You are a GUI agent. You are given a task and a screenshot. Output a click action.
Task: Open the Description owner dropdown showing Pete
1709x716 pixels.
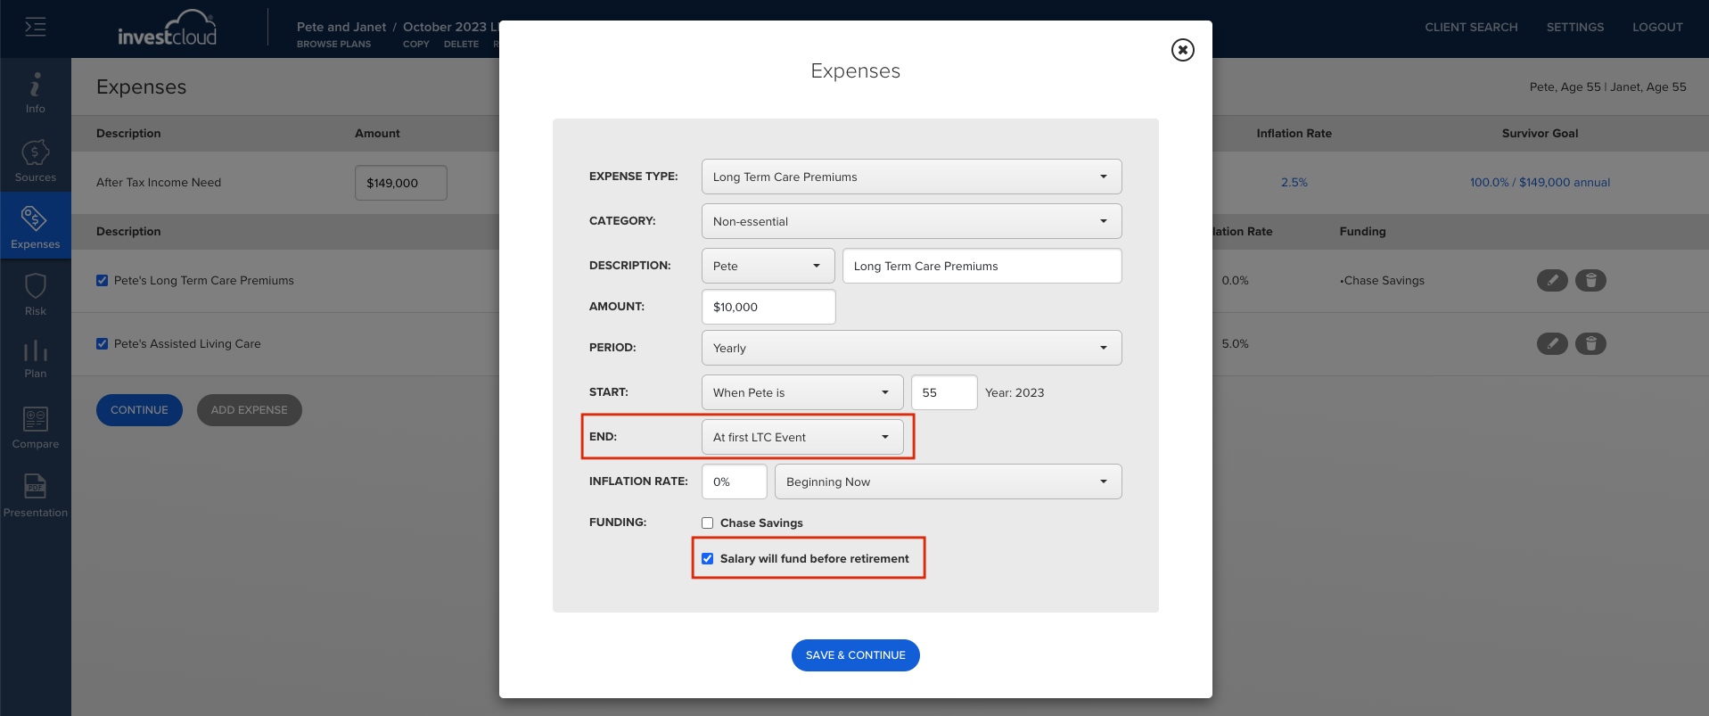pyautogui.click(x=768, y=266)
